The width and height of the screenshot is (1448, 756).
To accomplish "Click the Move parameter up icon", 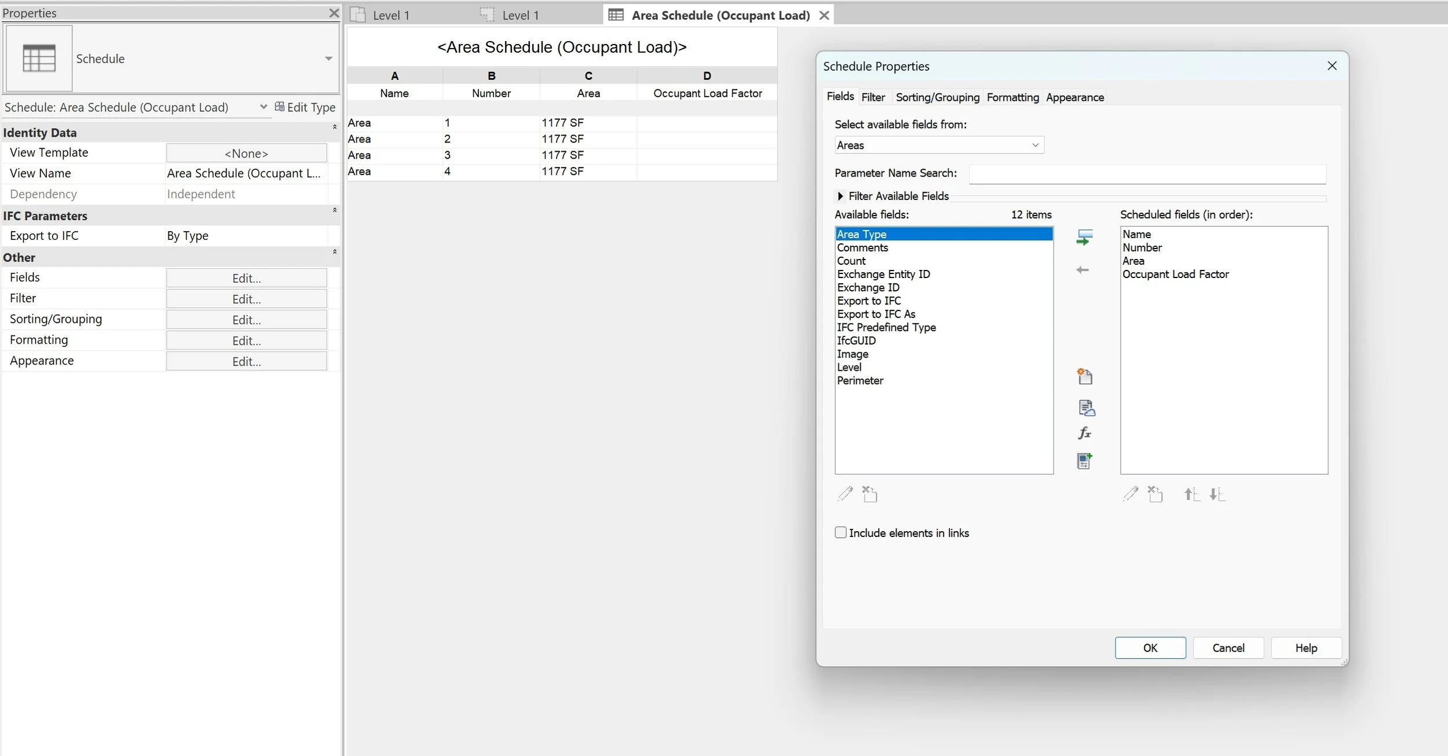I will click(x=1192, y=494).
